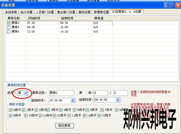Click the 结束时间 spinner arrows
The width and height of the screenshot is (181, 134).
117,100
